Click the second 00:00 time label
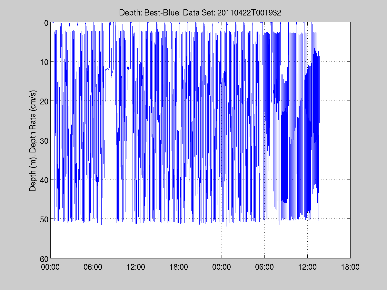387x290 pixels. tap(222, 267)
